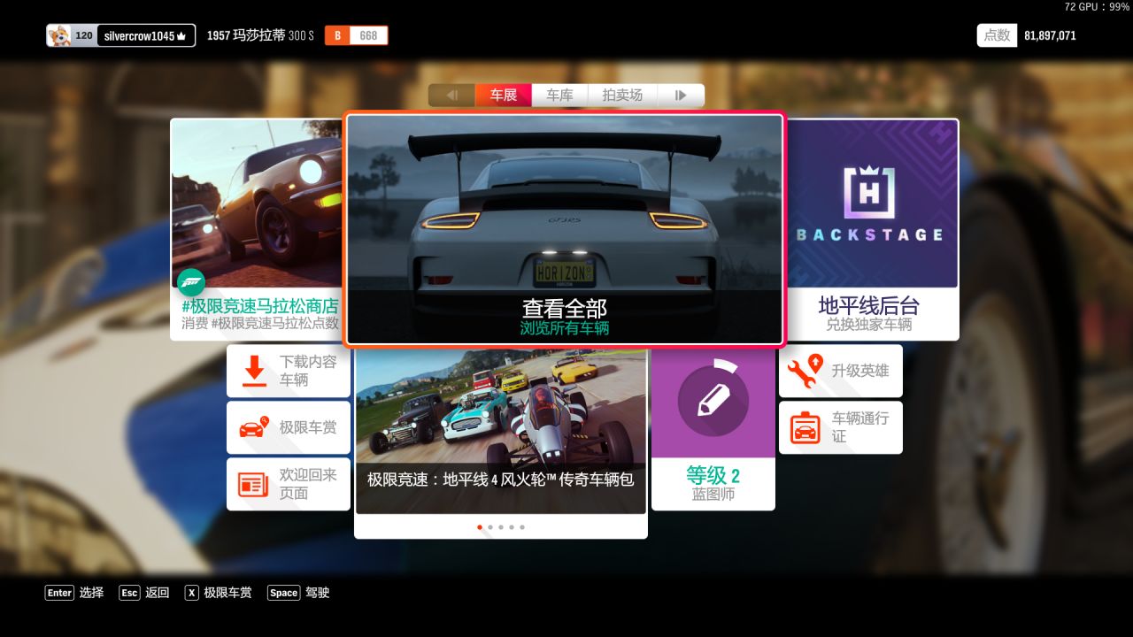This screenshot has width=1133, height=637.
Task: Open the 升级英雄 button
Action: (841, 371)
